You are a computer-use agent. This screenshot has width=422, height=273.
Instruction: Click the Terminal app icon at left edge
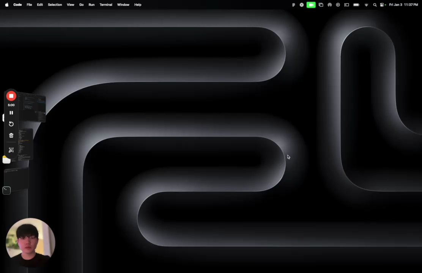coord(6,190)
